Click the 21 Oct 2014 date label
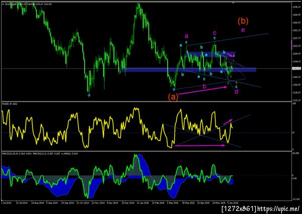This screenshot has width=302, height=214. (83, 203)
